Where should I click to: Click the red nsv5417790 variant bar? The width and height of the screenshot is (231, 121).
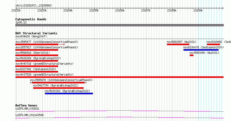[58, 88]
